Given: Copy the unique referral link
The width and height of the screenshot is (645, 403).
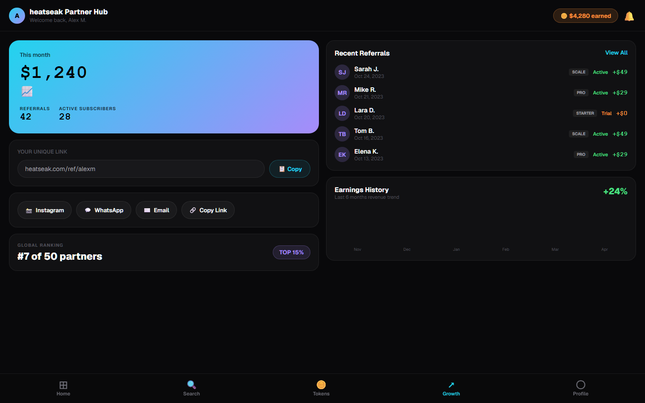Looking at the screenshot, I should coord(290,169).
